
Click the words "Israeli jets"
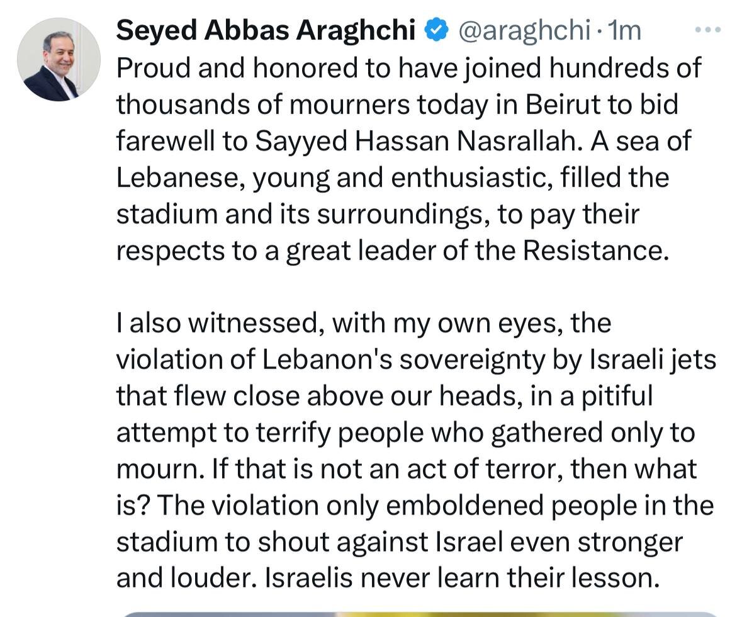(652, 360)
